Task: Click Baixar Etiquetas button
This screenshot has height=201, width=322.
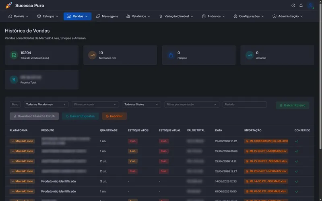Action: pos(80,116)
